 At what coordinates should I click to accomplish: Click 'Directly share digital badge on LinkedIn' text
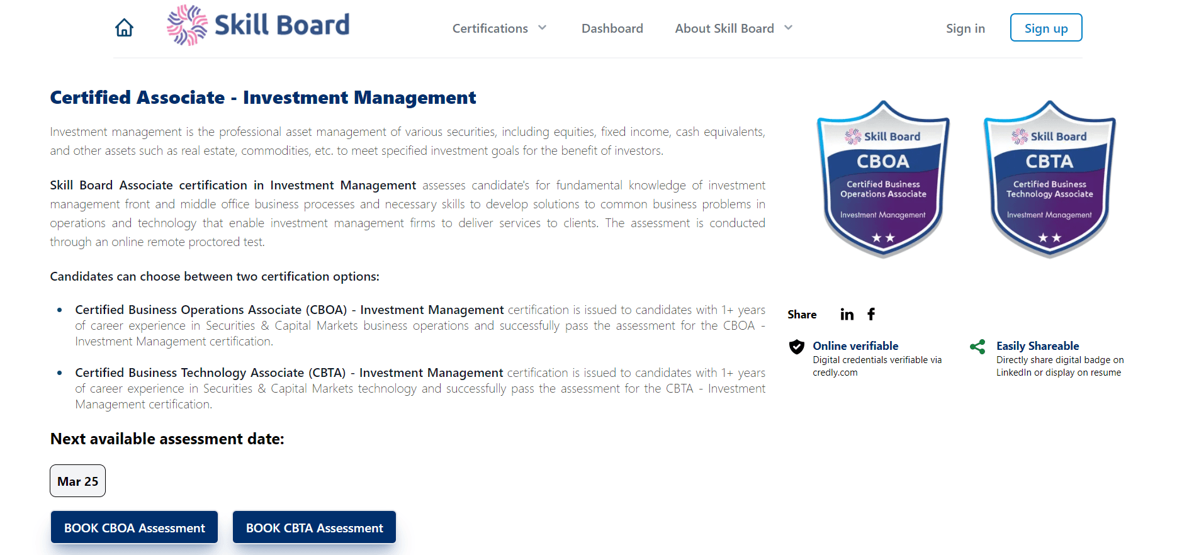(x=1060, y=366)
